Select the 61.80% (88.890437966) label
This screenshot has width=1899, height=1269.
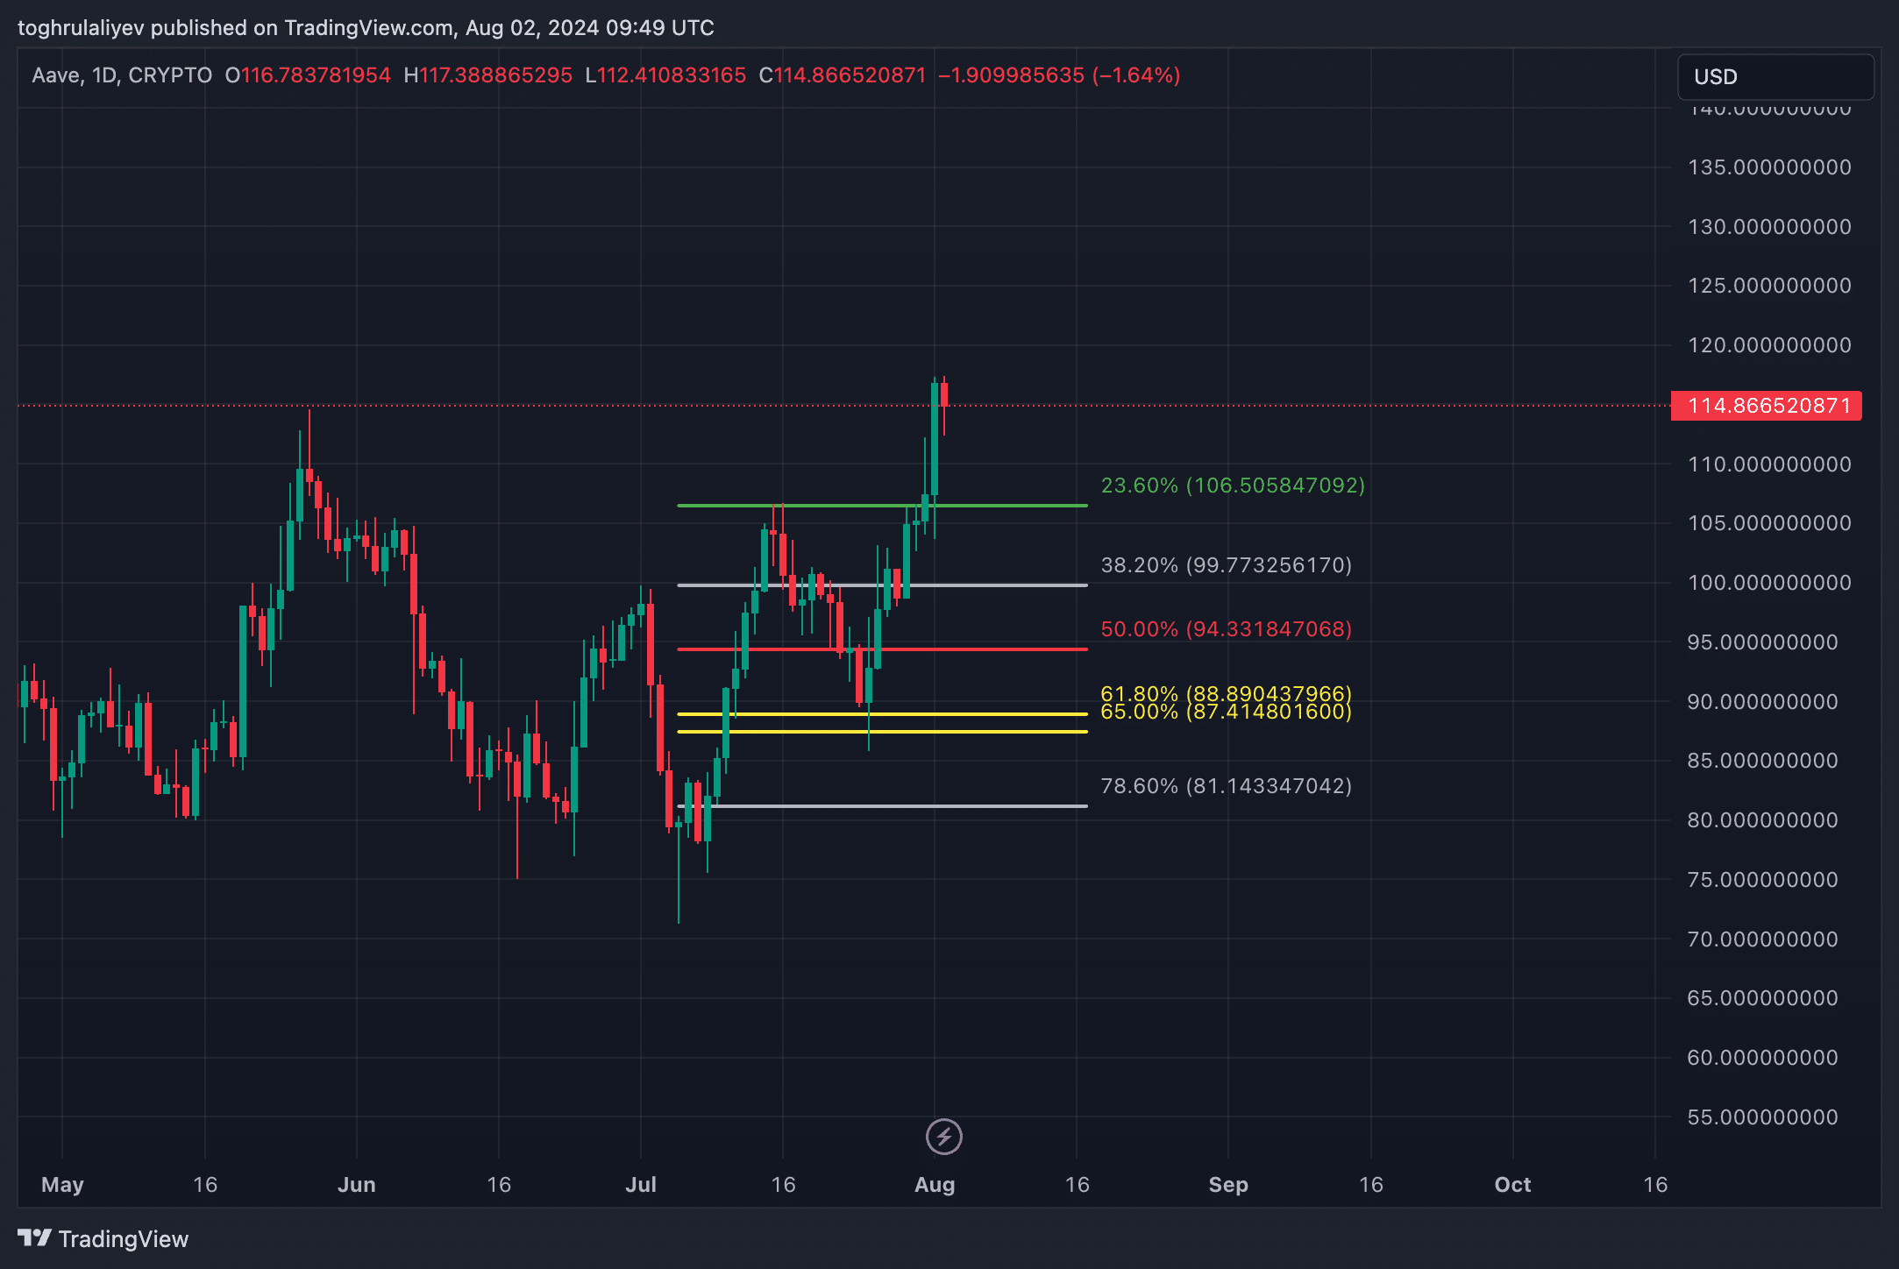pos(1226,693)
